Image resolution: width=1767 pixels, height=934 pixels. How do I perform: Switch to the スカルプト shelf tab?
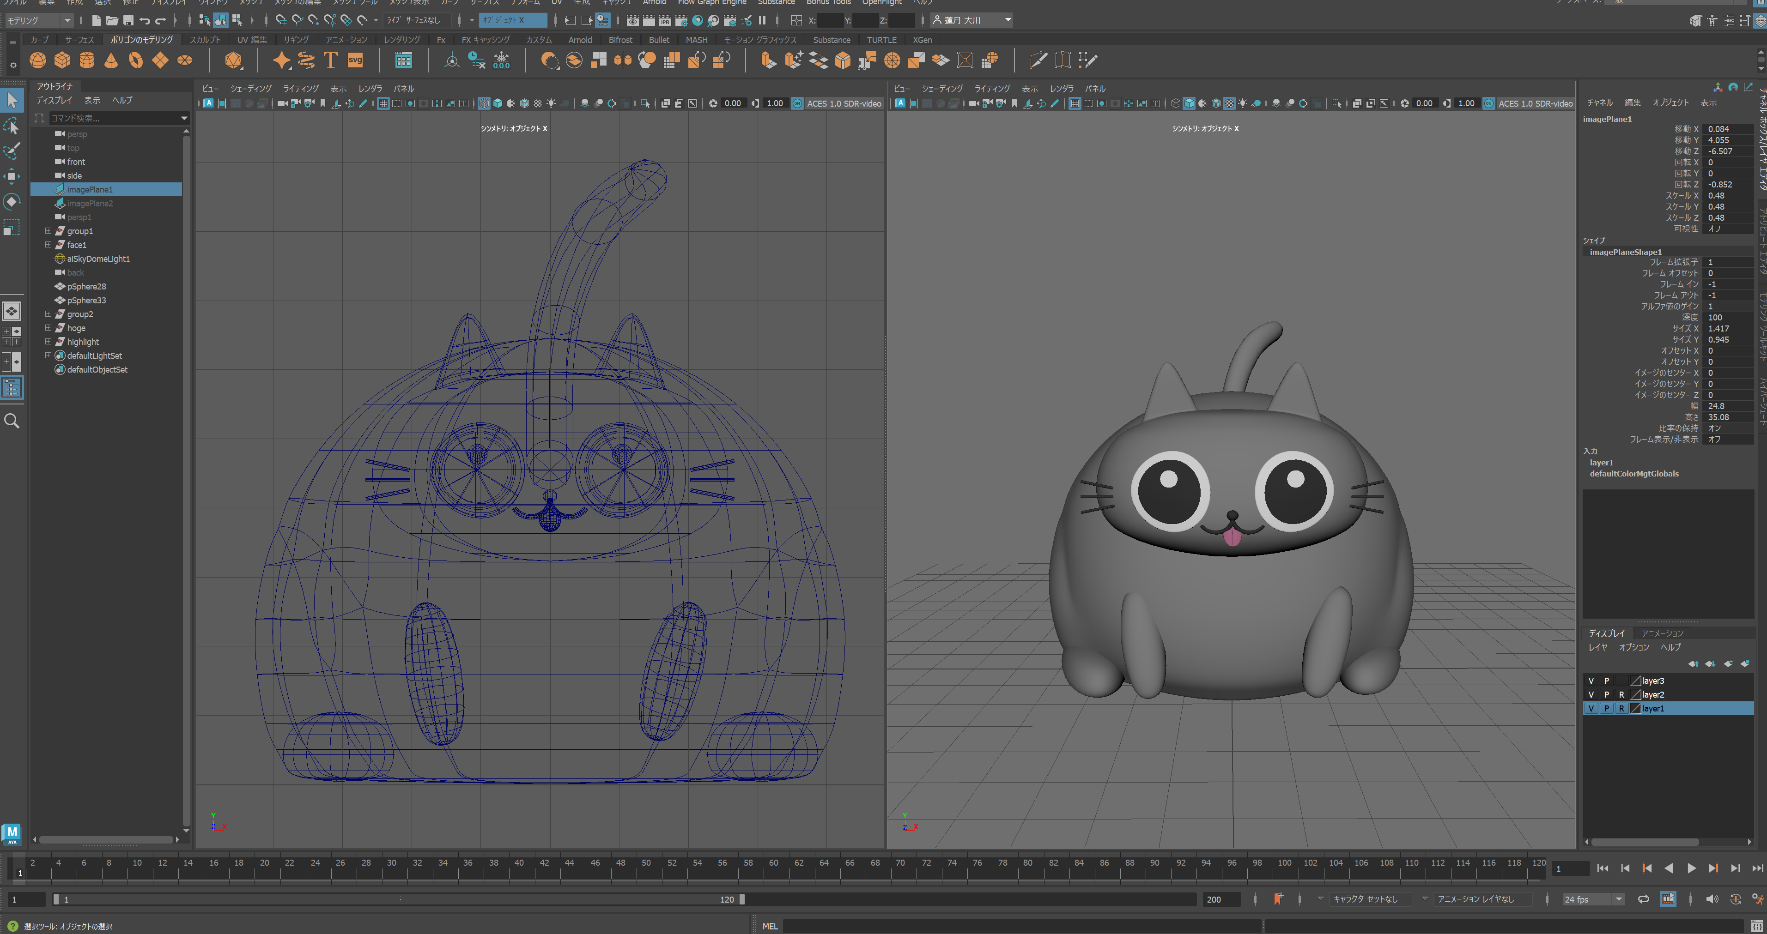coord(205,40)
